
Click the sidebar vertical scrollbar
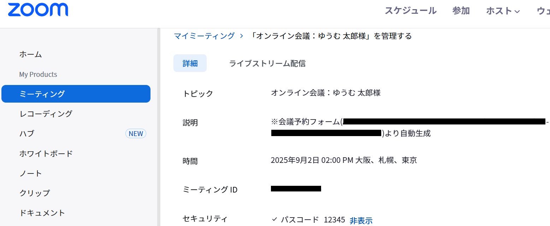point(159,127)
